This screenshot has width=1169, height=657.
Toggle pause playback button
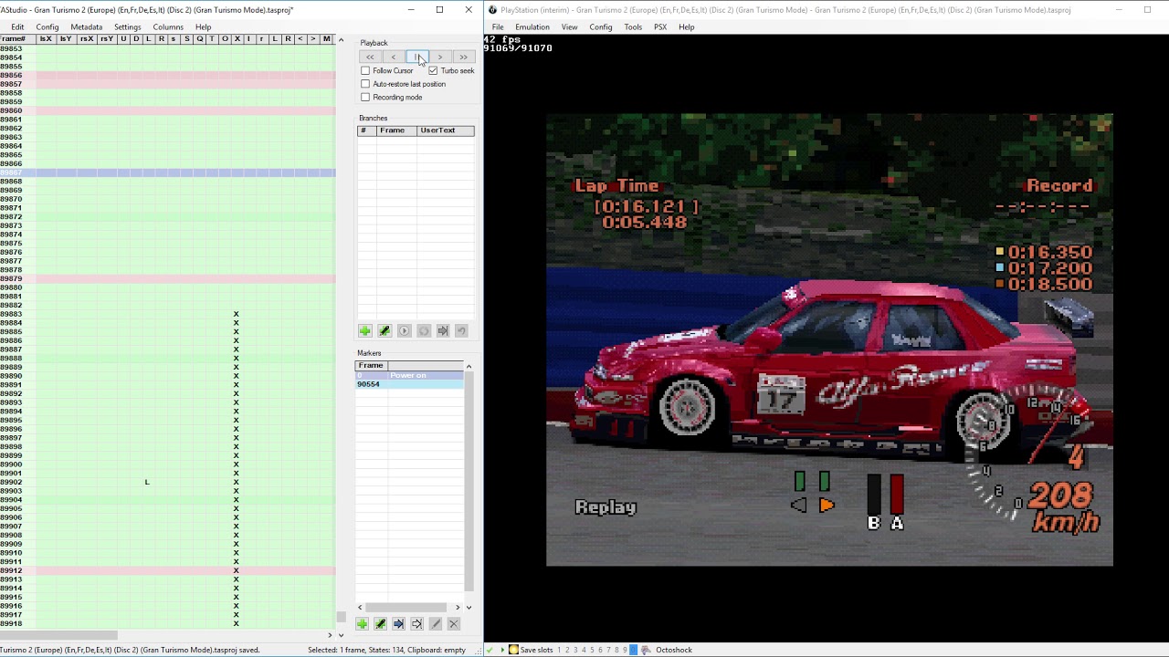pyautogui.click(x=417, y=57)
